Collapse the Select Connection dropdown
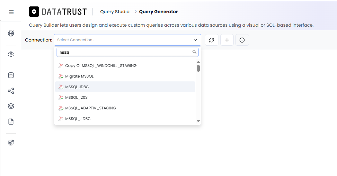The image size is (337, 176). pyautogui.click(x=128, y=40)
